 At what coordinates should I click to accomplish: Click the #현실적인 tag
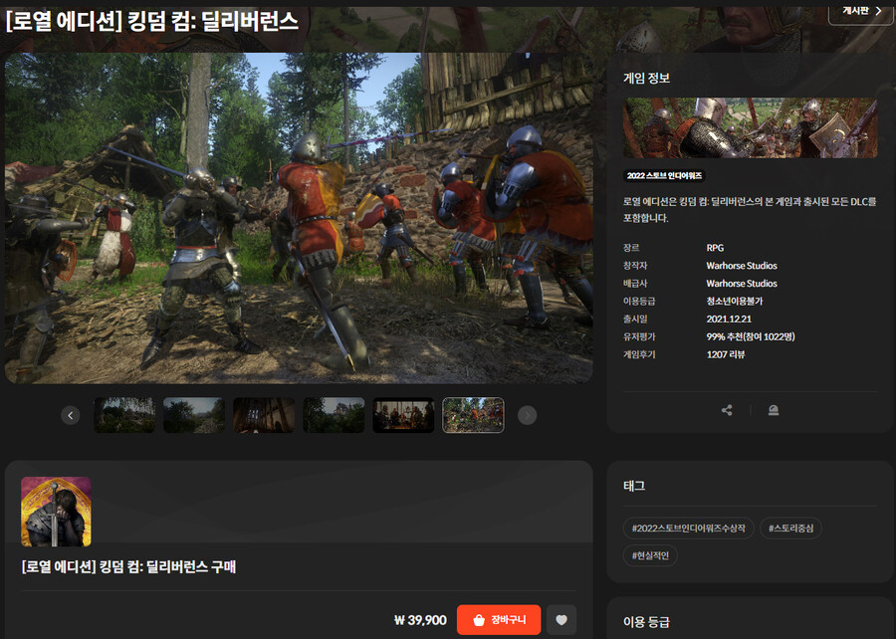pyautogui.click(x=650, y=554)
